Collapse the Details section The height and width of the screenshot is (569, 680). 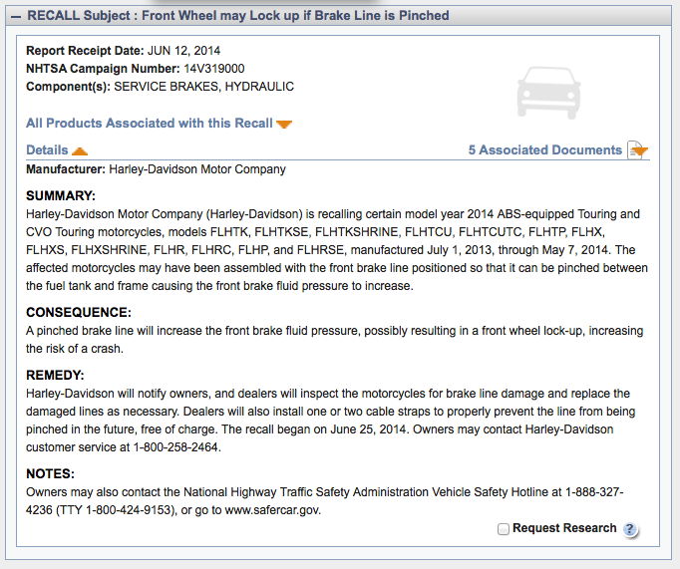coord(47,150)
